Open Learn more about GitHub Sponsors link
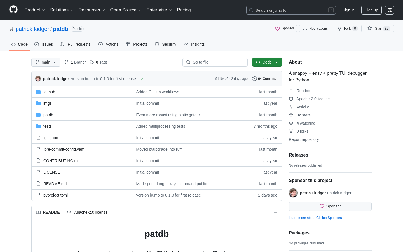The height and width of the screenshot is (252, 403). 315,218
